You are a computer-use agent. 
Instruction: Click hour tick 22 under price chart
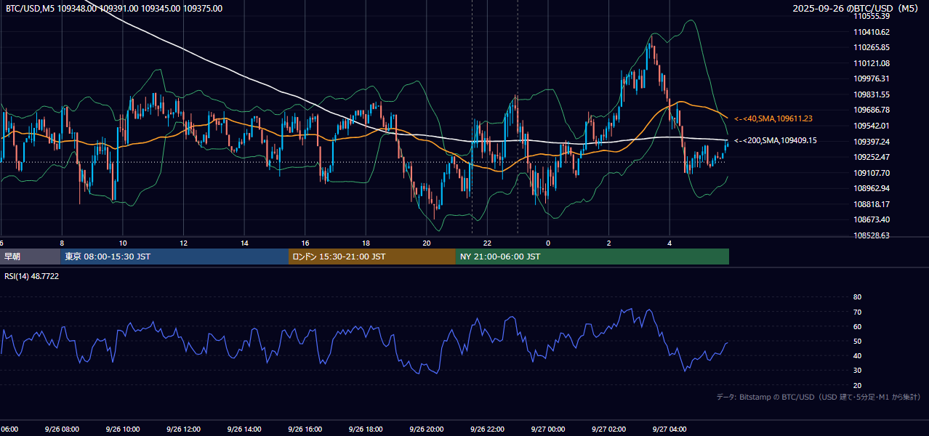pos(487,243)
